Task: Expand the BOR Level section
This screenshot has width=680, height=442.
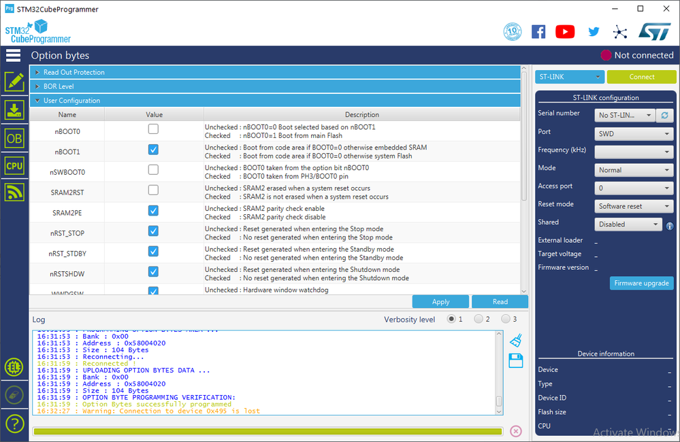Action: 275,86
